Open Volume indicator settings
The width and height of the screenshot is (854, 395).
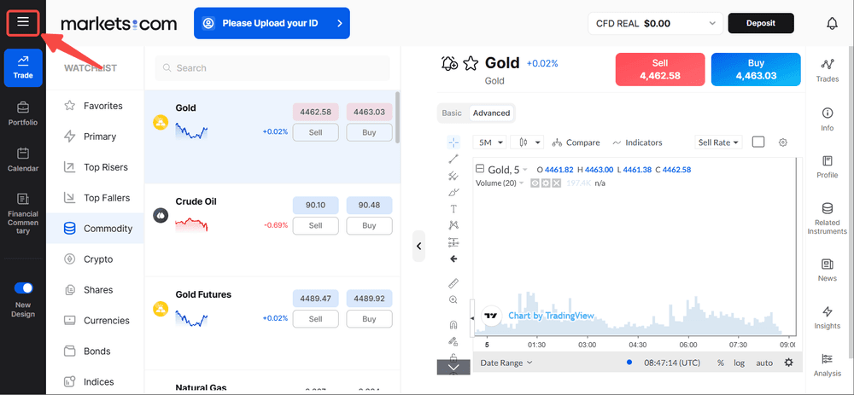coord(546,183)
